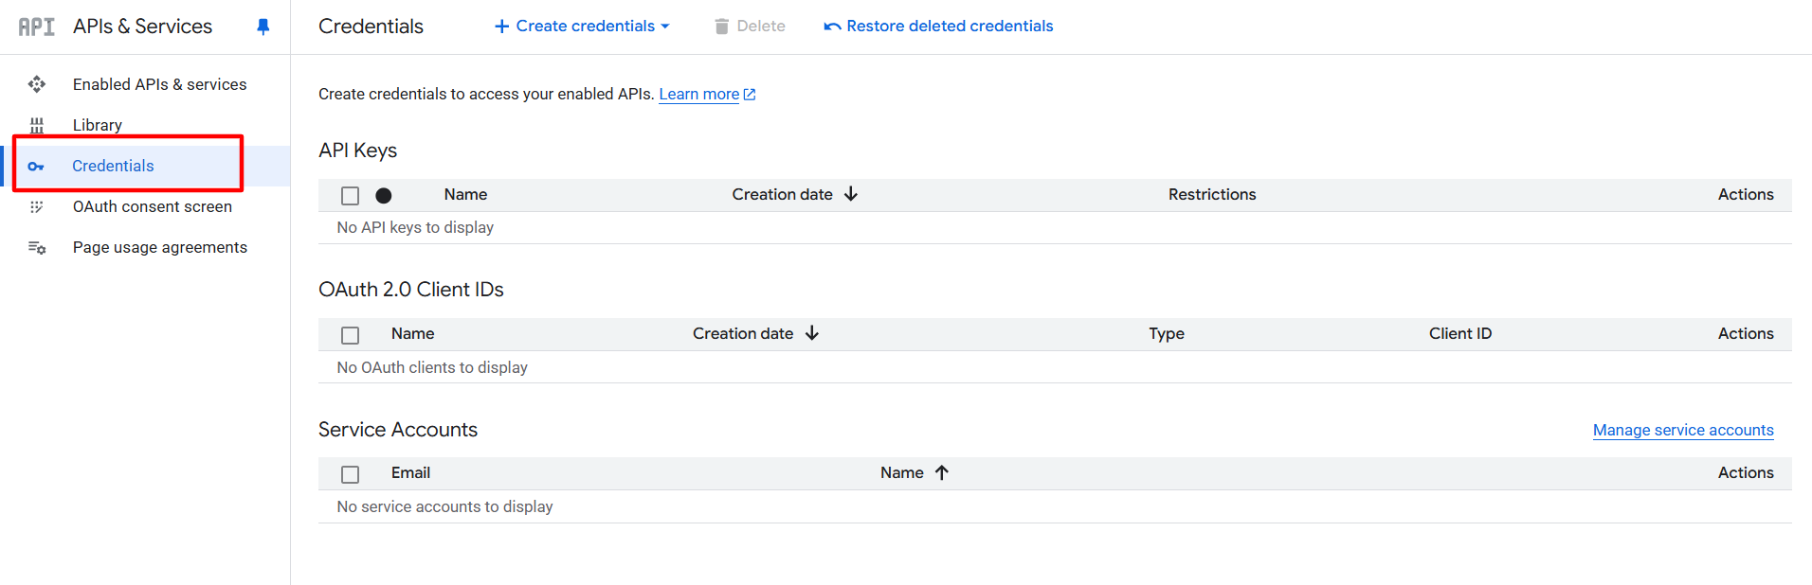Click Create credentials button
This screenshot has width=1812, height=585.
tap(582, 27)
